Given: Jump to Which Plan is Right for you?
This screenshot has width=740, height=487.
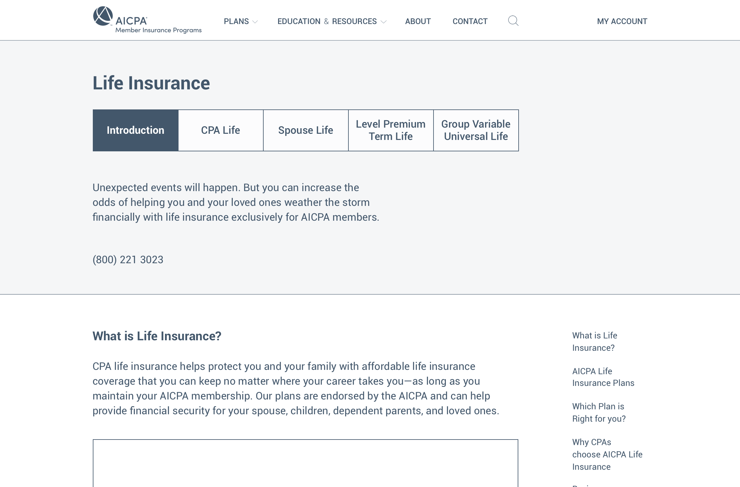Looking at the screenshot, I should coord(598,412).
